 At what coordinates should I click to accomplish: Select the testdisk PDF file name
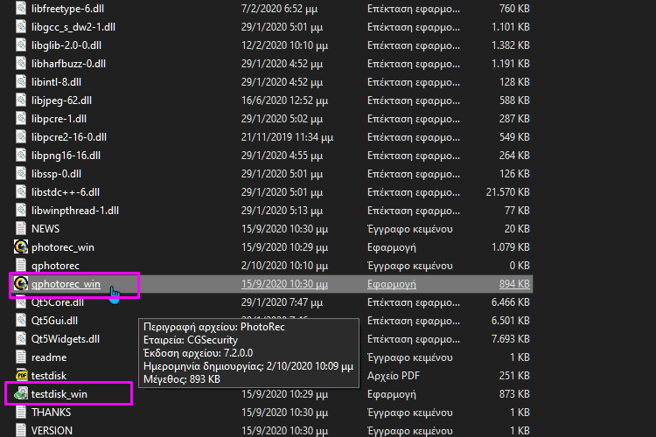[49, 376]
